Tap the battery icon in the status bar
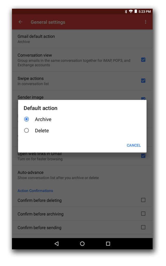Screen dimensions: 166x266 (x=136, y=11)
